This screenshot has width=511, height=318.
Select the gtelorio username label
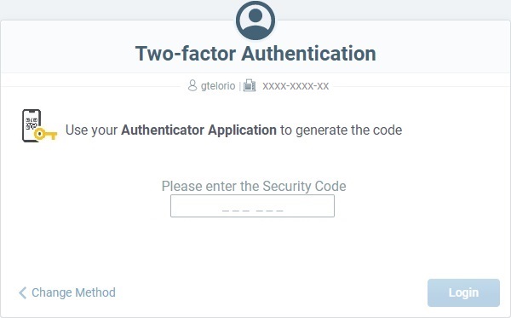tap(218, 86)
